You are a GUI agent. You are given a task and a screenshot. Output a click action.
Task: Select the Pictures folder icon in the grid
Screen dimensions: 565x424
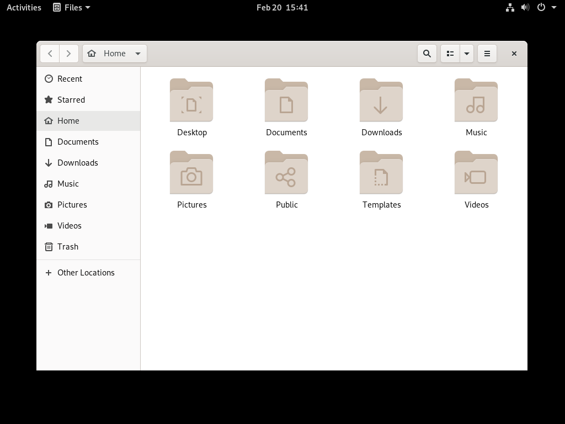191,172
